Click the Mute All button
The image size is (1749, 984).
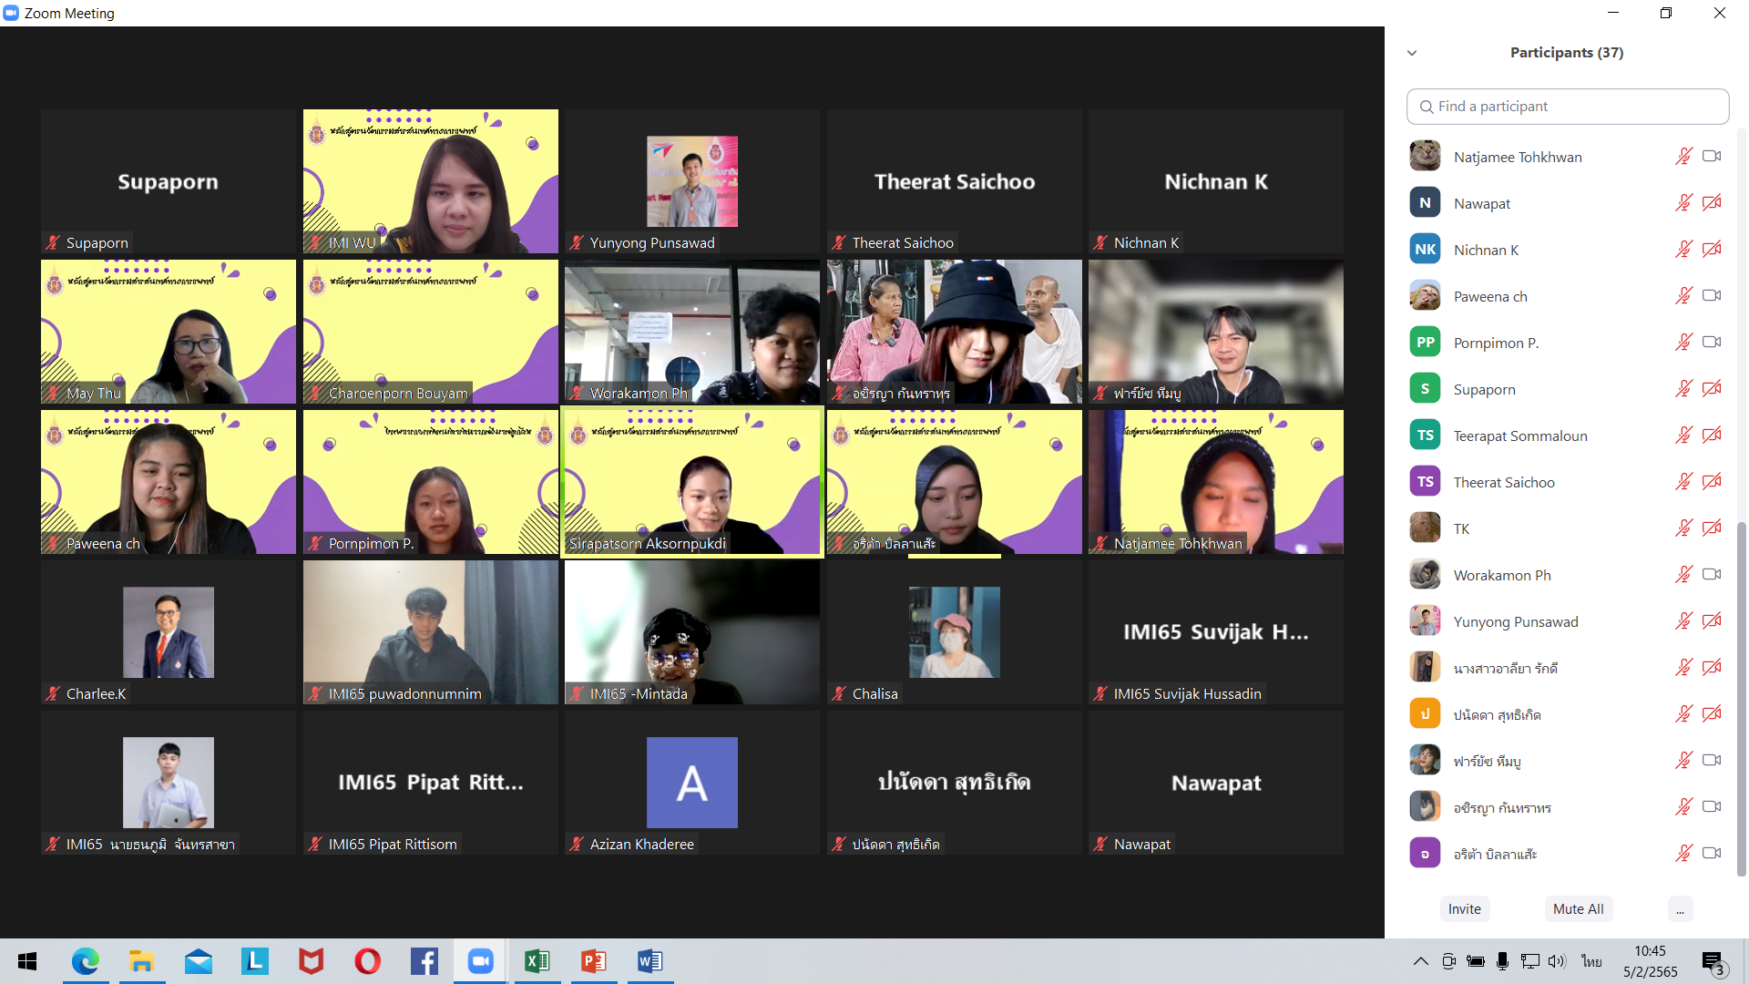(1578, 909)
